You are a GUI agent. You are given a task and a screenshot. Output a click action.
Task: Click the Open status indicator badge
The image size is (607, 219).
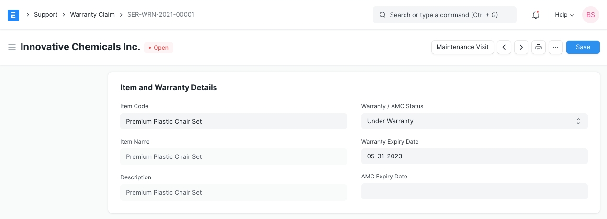[158, 48]
